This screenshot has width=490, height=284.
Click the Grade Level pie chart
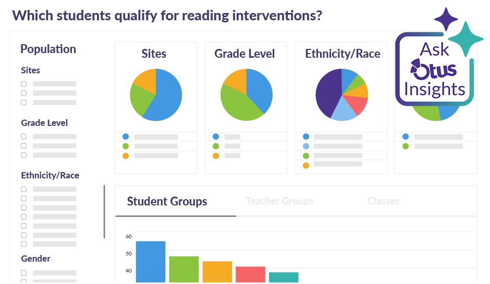[x=247, y=95]
